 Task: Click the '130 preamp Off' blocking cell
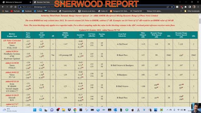(x=65, y=55)
